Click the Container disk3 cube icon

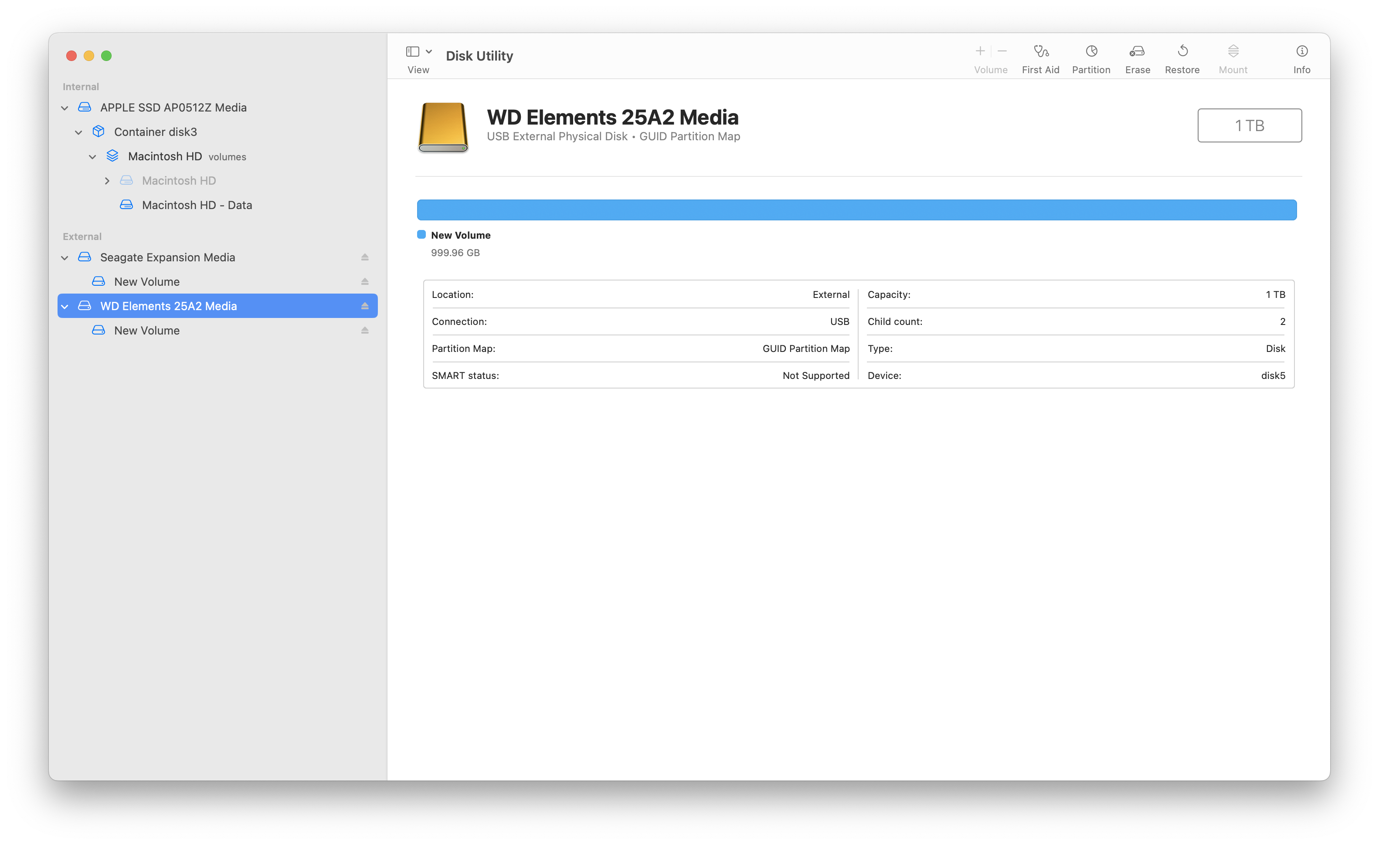click(x=98, y=132)
